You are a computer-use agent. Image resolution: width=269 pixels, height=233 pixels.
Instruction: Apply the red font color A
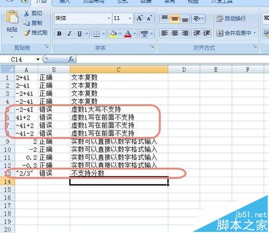tap(128, 33)
